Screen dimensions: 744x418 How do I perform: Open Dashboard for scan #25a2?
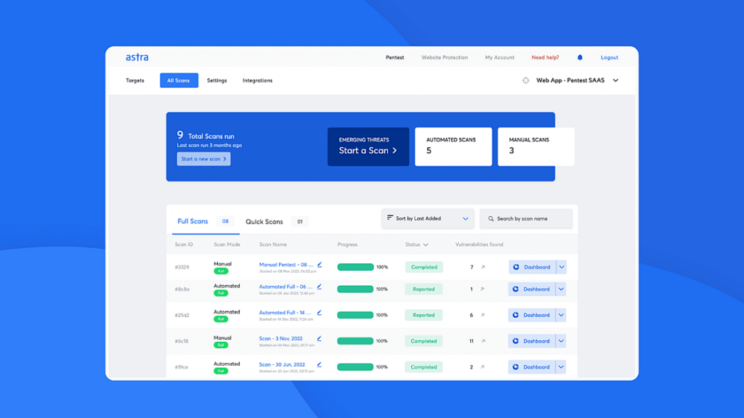pos(531,315)
